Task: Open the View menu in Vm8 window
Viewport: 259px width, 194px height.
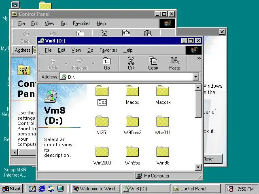Action: click(76, 50)
